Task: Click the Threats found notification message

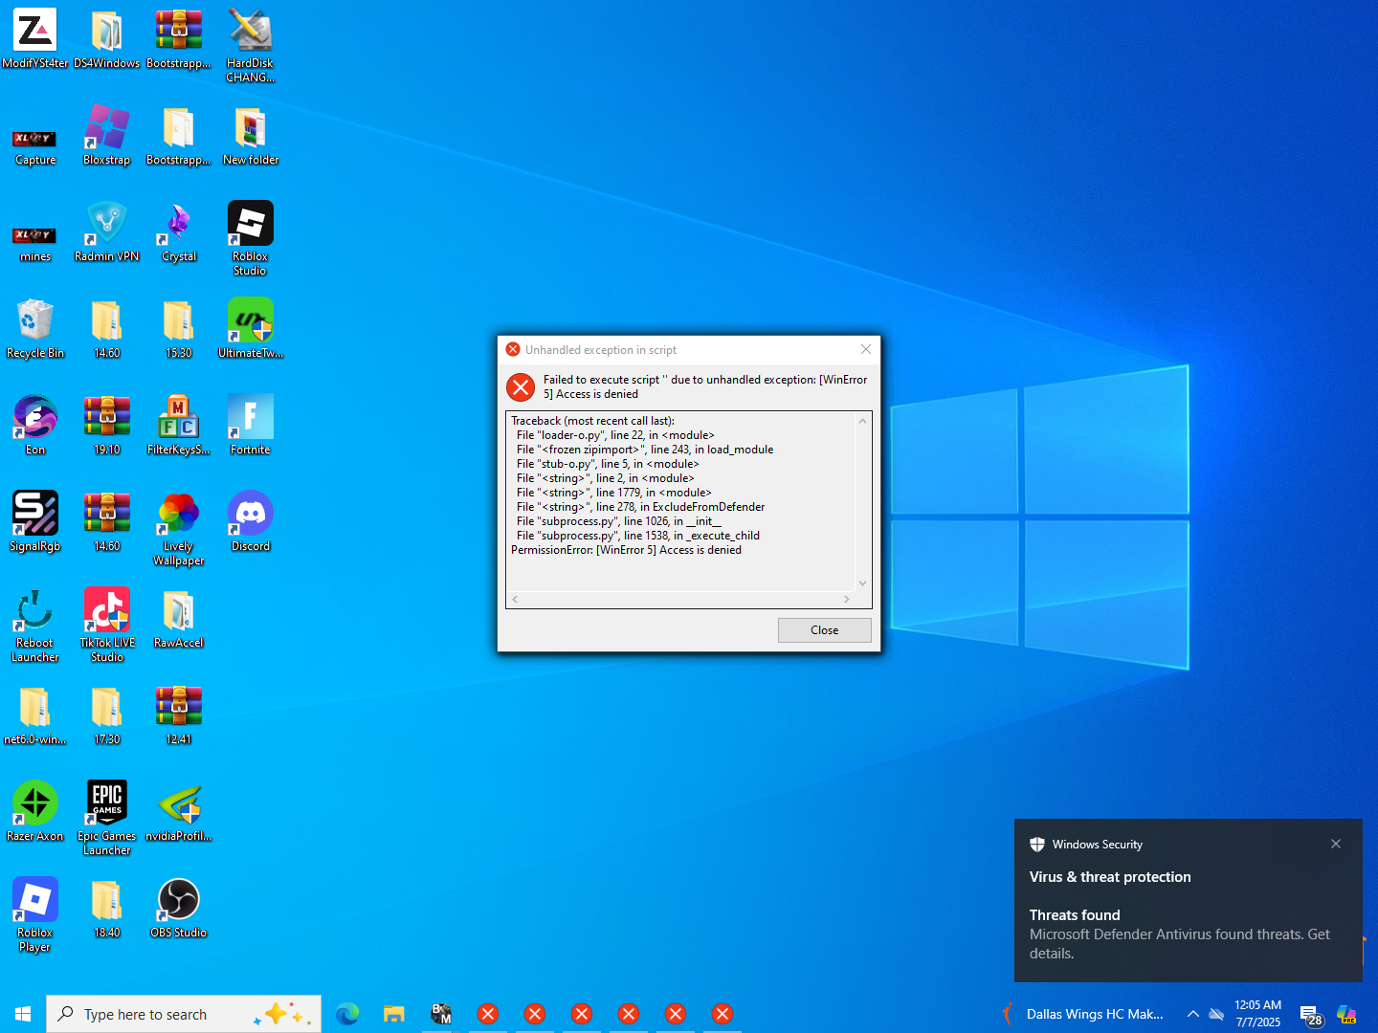Action: [x=1179, y=934]
